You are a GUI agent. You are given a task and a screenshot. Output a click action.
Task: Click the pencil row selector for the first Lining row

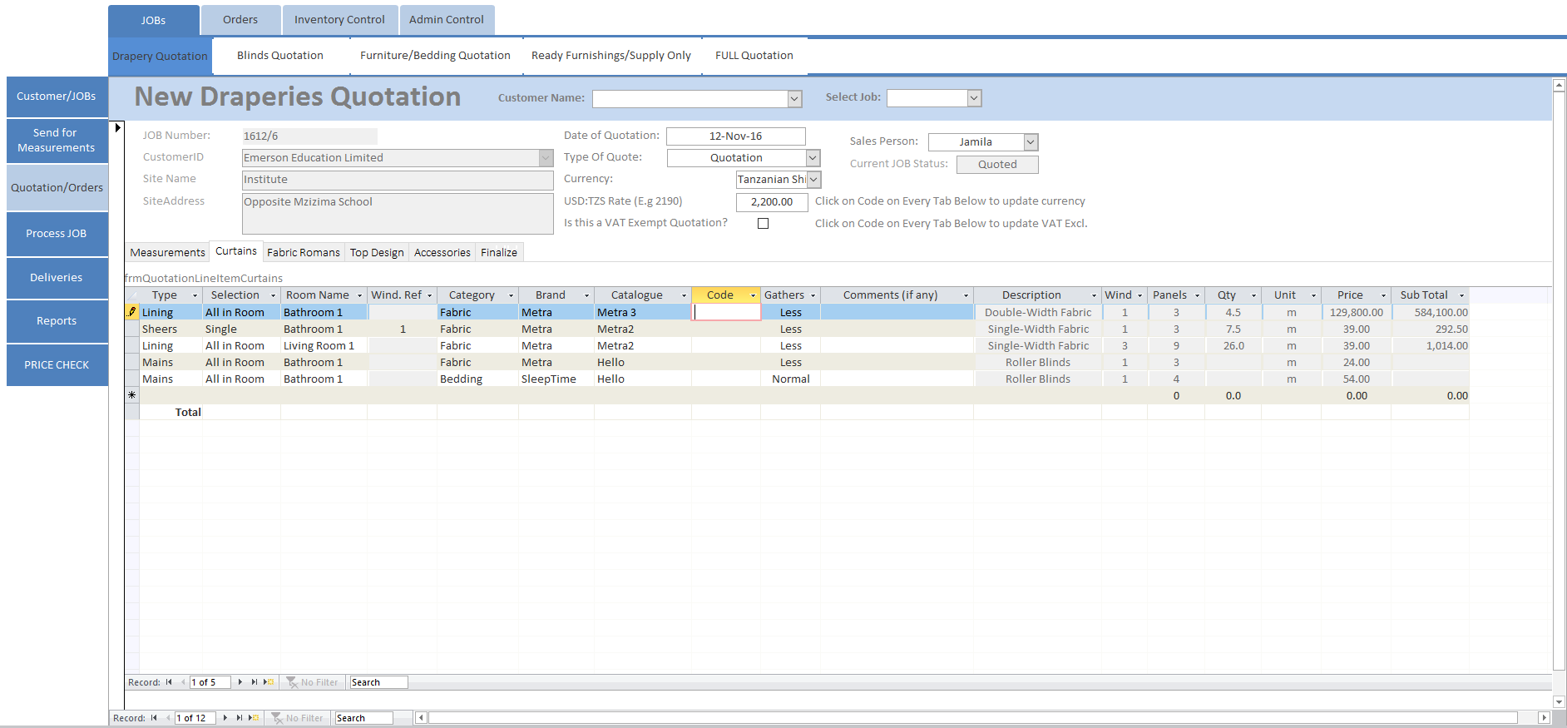[131, 312]
